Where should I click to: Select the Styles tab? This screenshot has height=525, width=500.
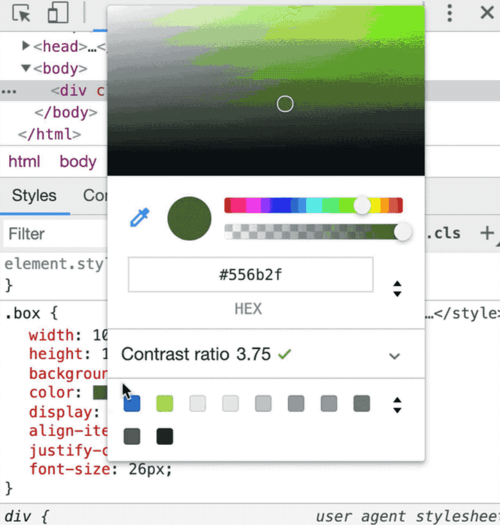coord(34,196)
